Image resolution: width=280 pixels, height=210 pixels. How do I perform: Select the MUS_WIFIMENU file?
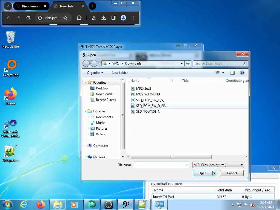click(148, 94)
